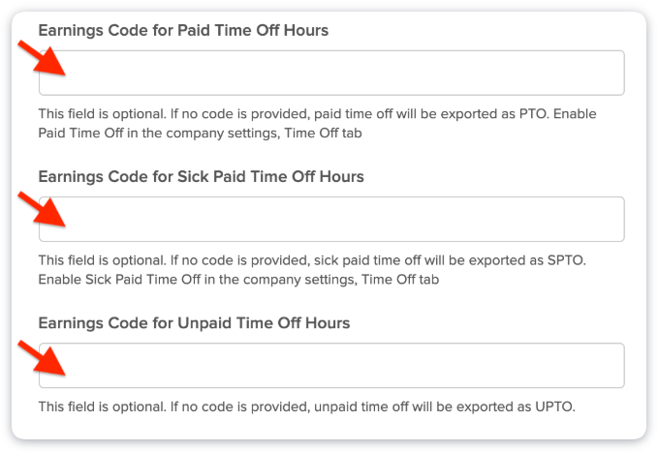Click "Enable Paid Time Off" in first description
The height and width of the screenshot is (451, 658).
[558, 114]
